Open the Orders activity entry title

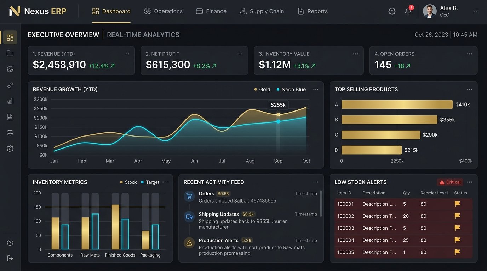pos(206,194)
